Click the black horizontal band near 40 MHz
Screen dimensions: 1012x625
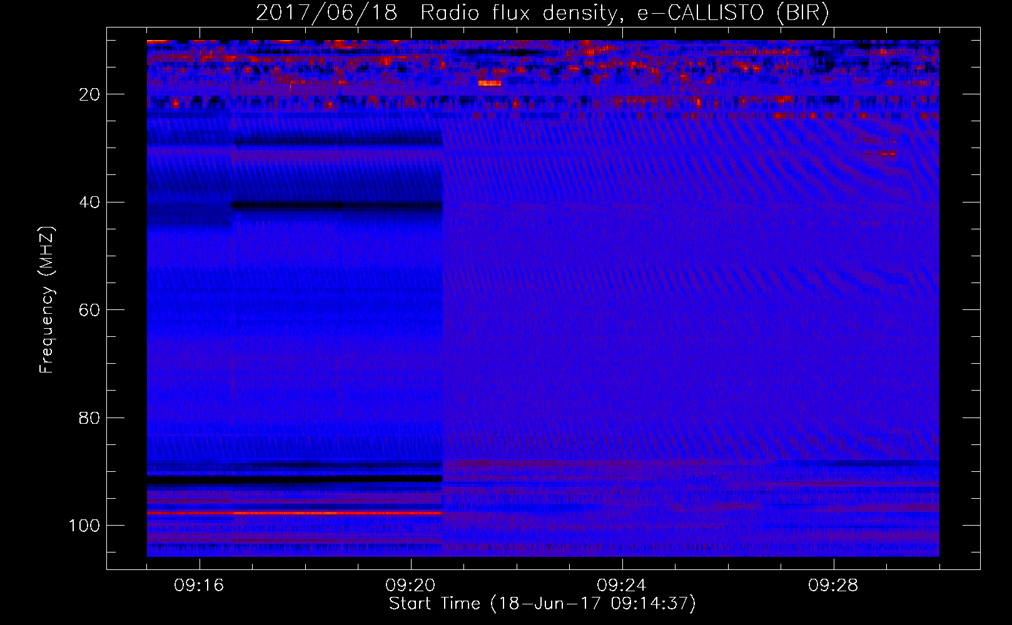coord(337,205)
